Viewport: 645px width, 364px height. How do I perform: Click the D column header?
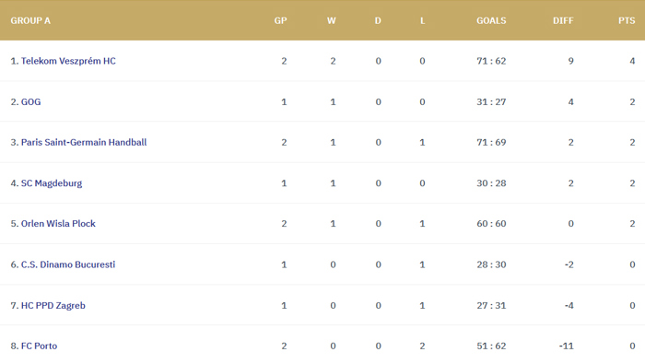378,20
